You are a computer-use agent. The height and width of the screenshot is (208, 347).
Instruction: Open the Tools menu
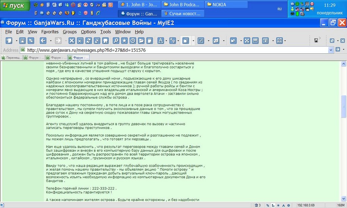pos(106,32)
